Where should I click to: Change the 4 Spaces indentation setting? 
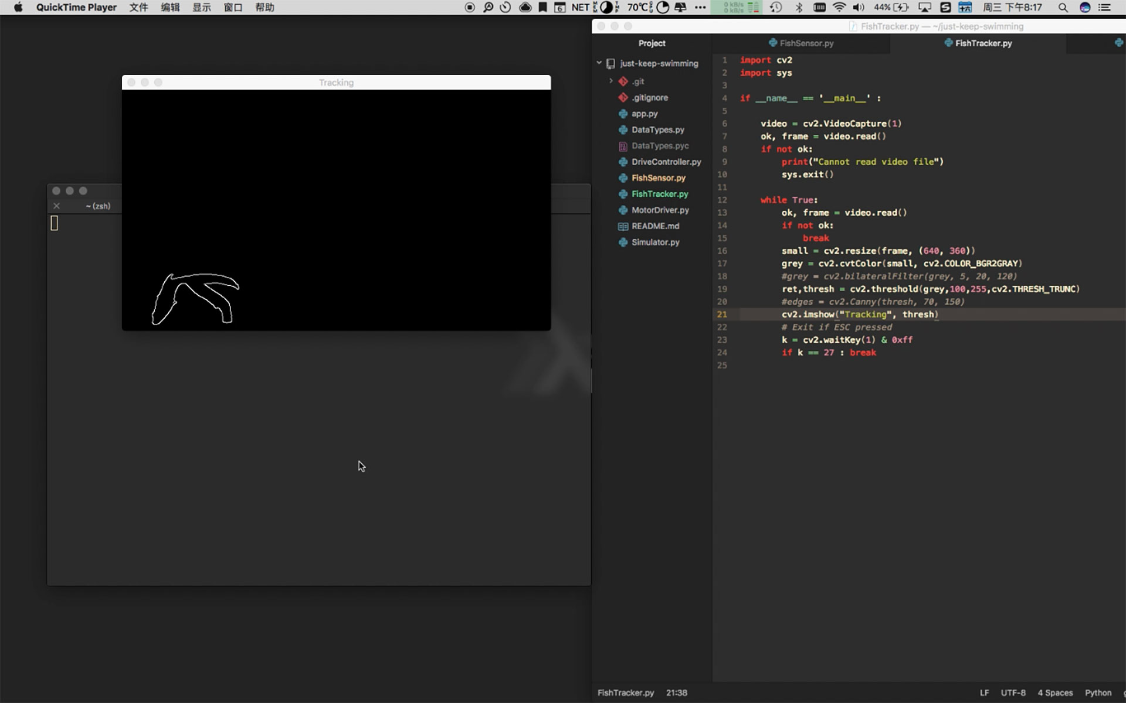(x=1055, y=692)
